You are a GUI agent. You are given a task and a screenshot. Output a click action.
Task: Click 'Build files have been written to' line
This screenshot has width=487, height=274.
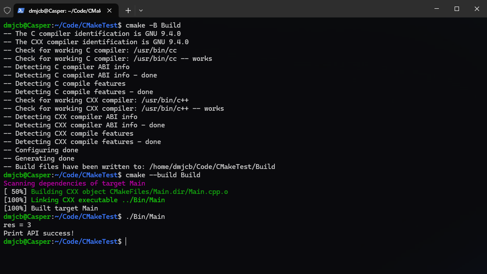click(139, 167)
